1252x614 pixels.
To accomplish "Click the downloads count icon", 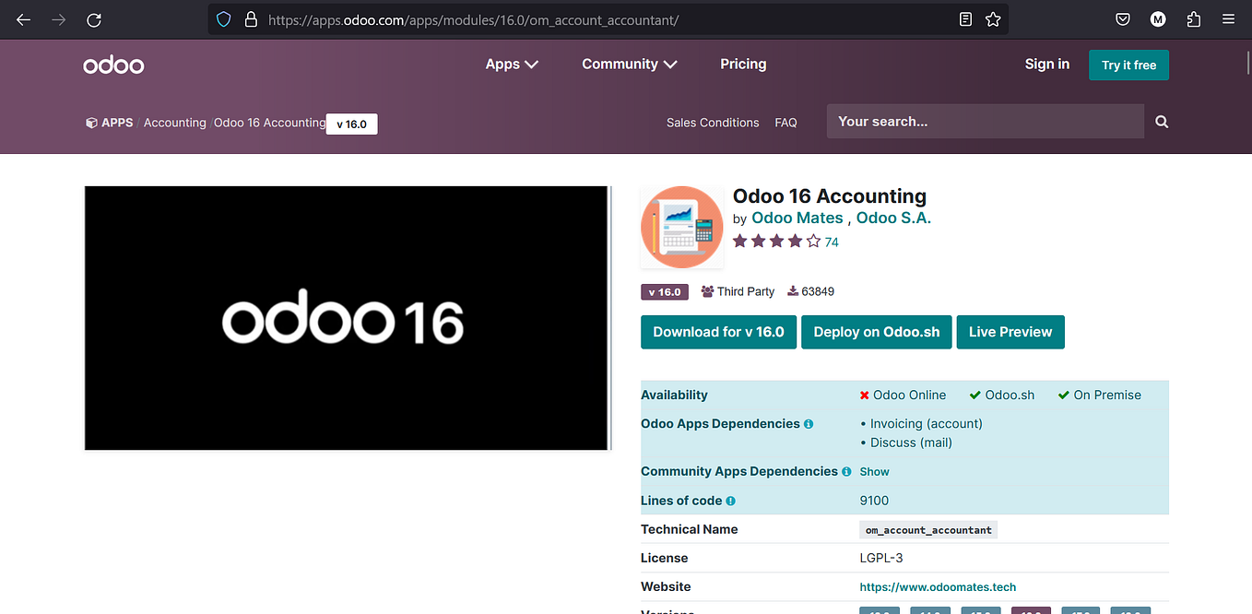I will click(791, 291).
